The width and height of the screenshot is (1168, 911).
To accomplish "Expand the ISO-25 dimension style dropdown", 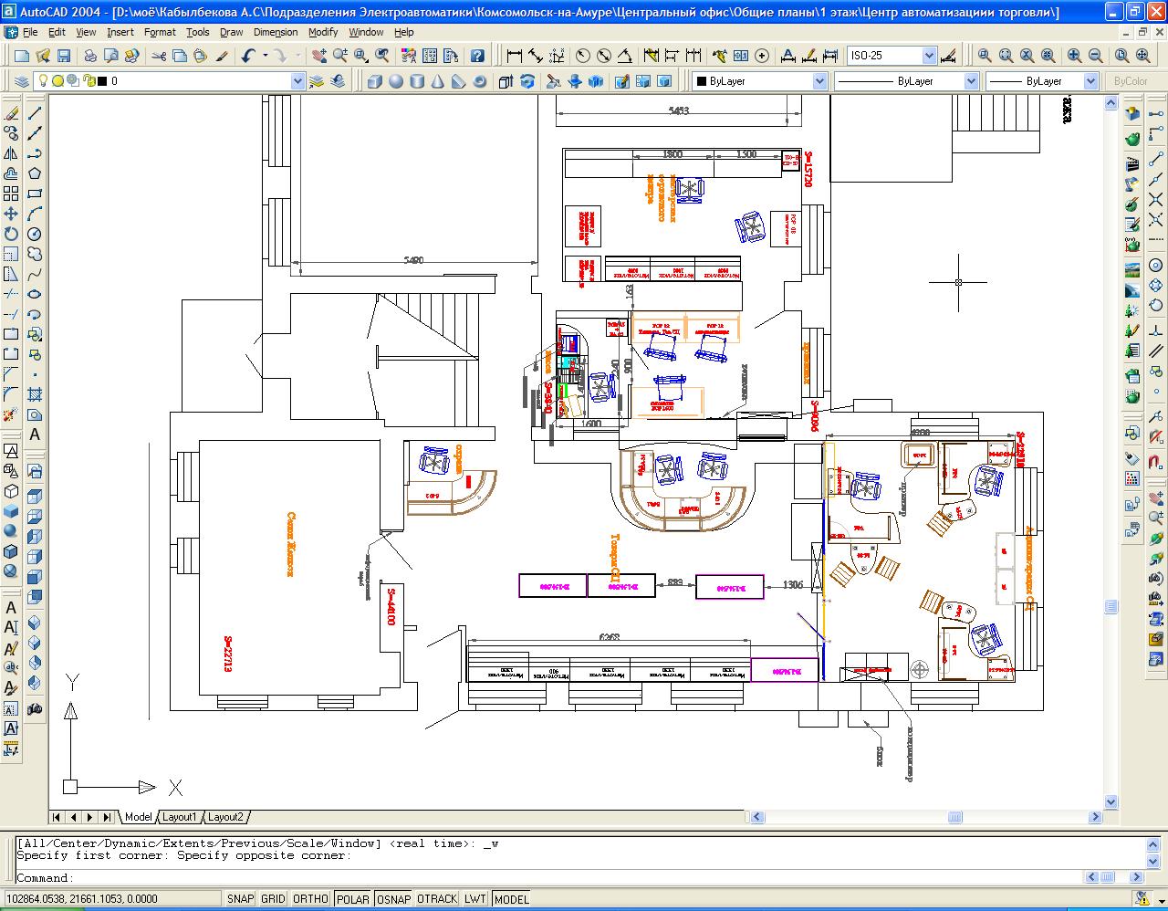I will 929,56.
